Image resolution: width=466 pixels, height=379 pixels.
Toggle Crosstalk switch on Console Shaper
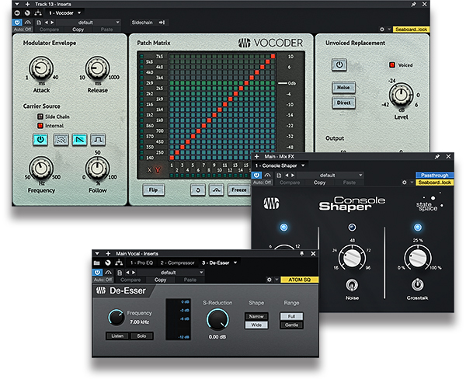[x=417, y=285]
